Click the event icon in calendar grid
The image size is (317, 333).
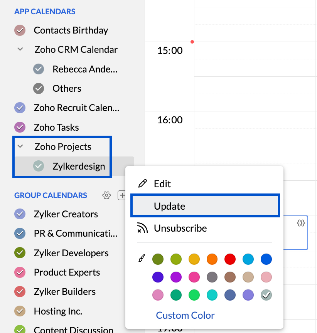301,223
